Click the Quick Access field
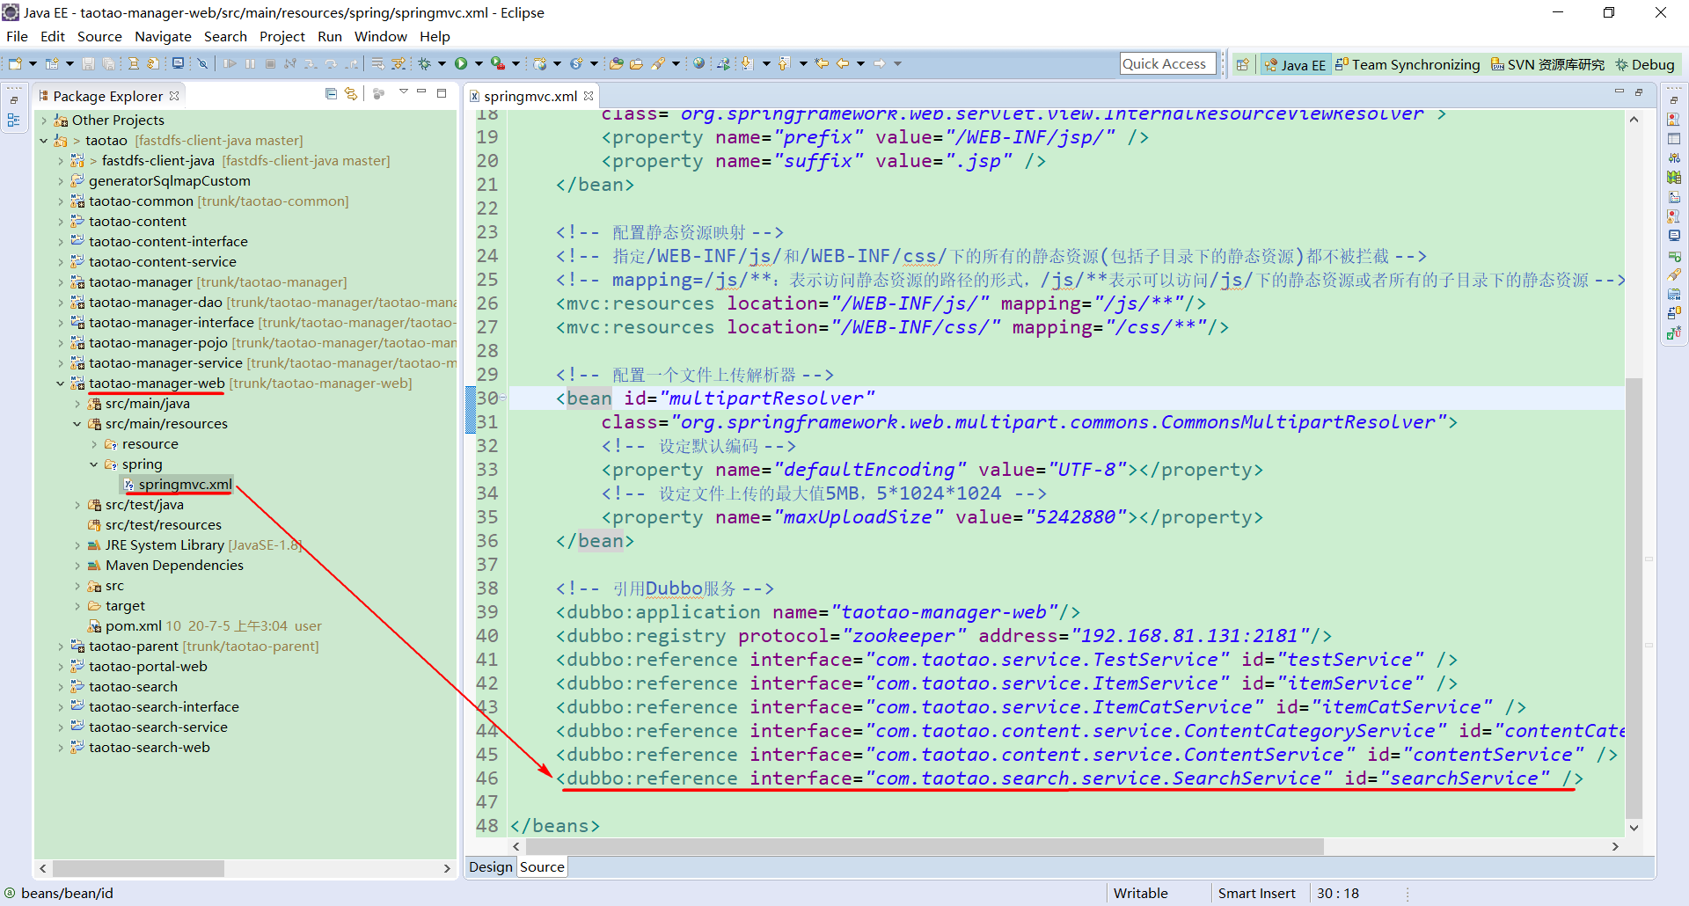 1167,63
